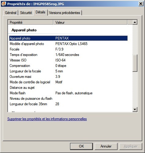Click the ISO-64 value
The width and height of the screenshot is (145, 153).
click(x=60, y=60)
